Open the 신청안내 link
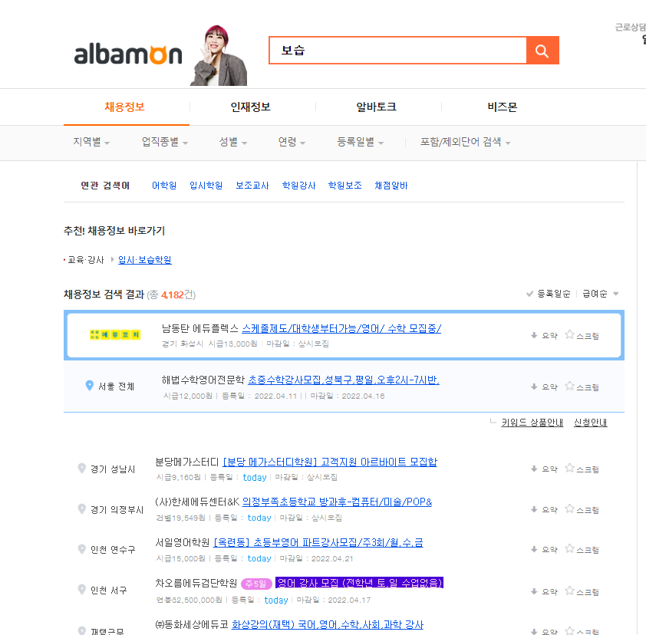This screenshot has height=635, width=646. (591, 423)
